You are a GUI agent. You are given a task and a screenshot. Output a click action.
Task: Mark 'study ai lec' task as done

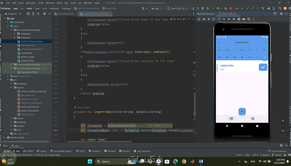pyautogui.click(x=263, y=67)
